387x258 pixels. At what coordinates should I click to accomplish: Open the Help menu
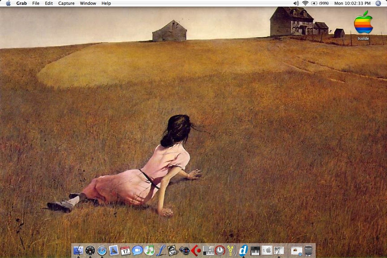pyautogui.click(x=106, y=3)
